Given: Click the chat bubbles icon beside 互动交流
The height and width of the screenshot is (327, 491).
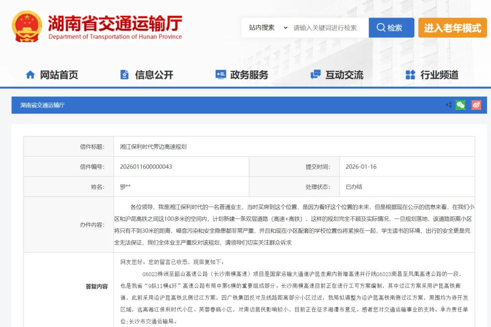Looking at the screenshot, I should (316, 74).
